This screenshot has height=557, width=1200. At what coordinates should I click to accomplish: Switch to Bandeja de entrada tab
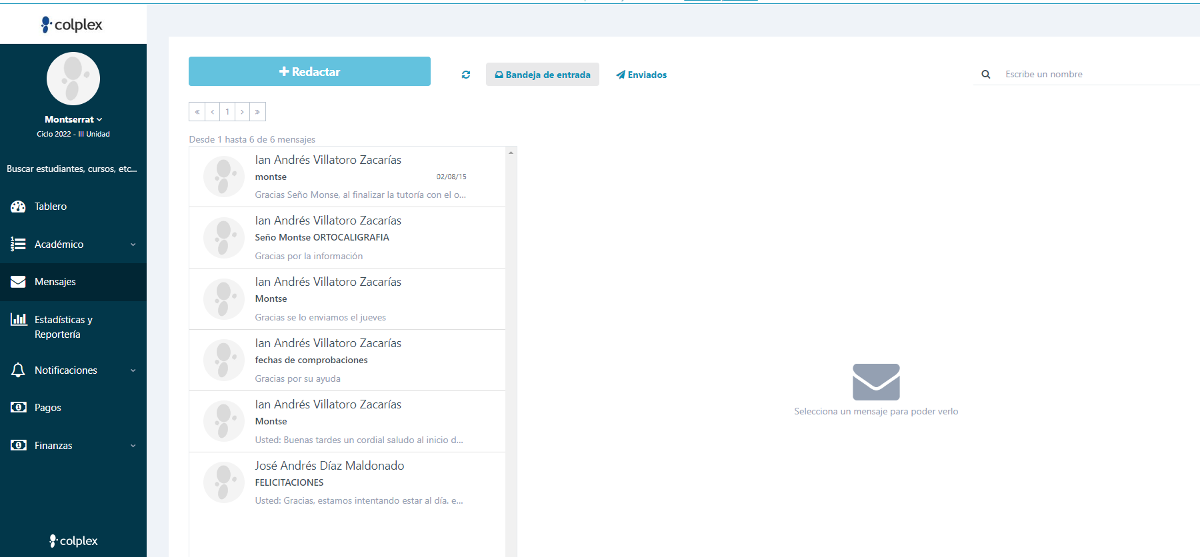tap(543, 75)
